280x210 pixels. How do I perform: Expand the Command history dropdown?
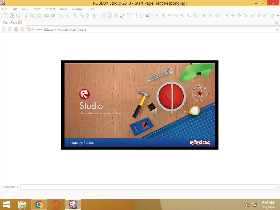click(277, 187)
